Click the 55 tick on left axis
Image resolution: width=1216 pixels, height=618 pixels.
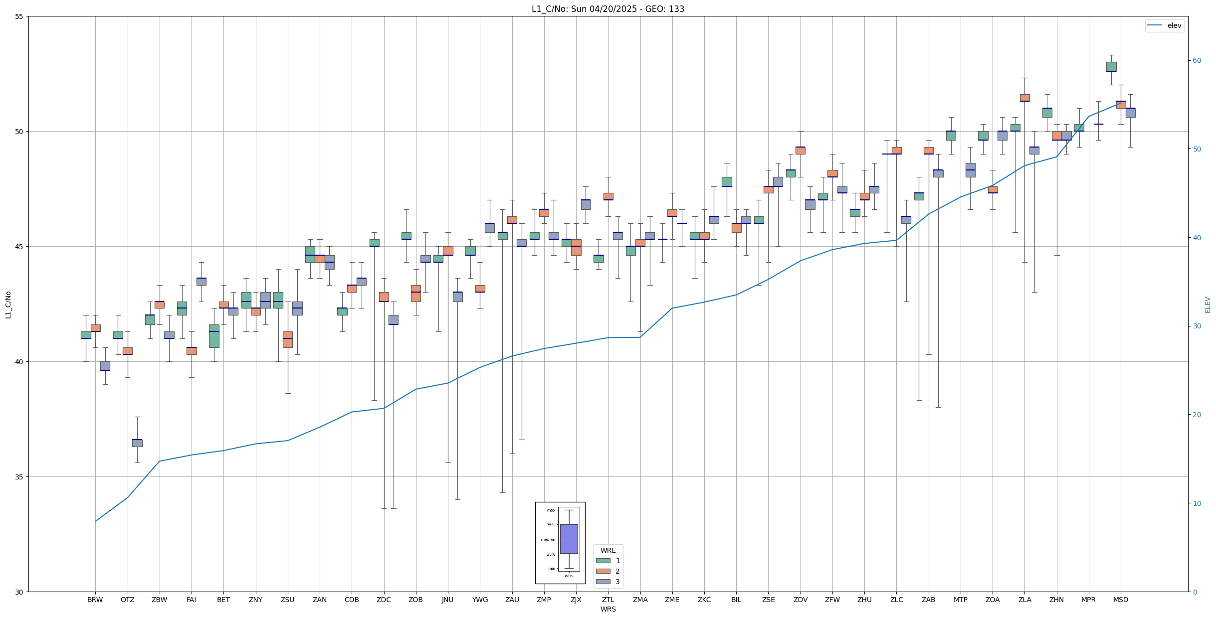[x=19, y=16]
